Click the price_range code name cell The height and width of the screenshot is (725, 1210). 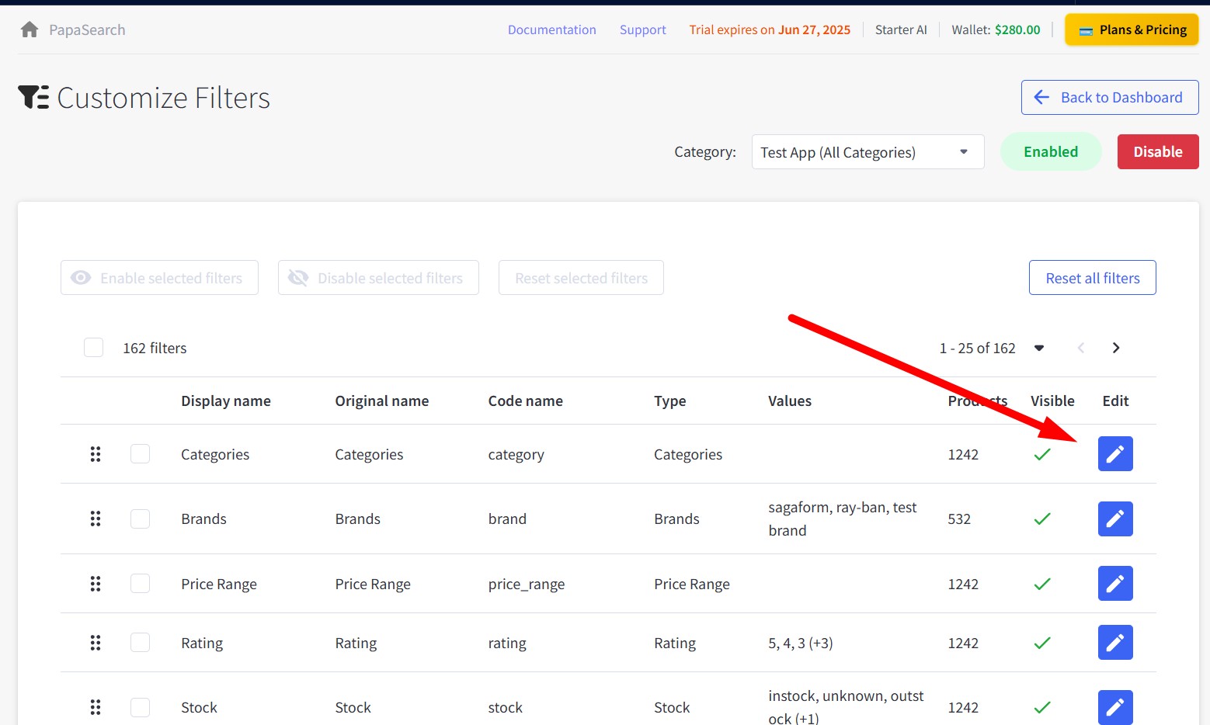tap(527, 584)
